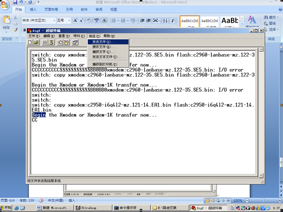The height and width of the screenshot is (212, 283).
Task: Choose Capture to Printer in the Transfer menu
Action: (108, 64)
